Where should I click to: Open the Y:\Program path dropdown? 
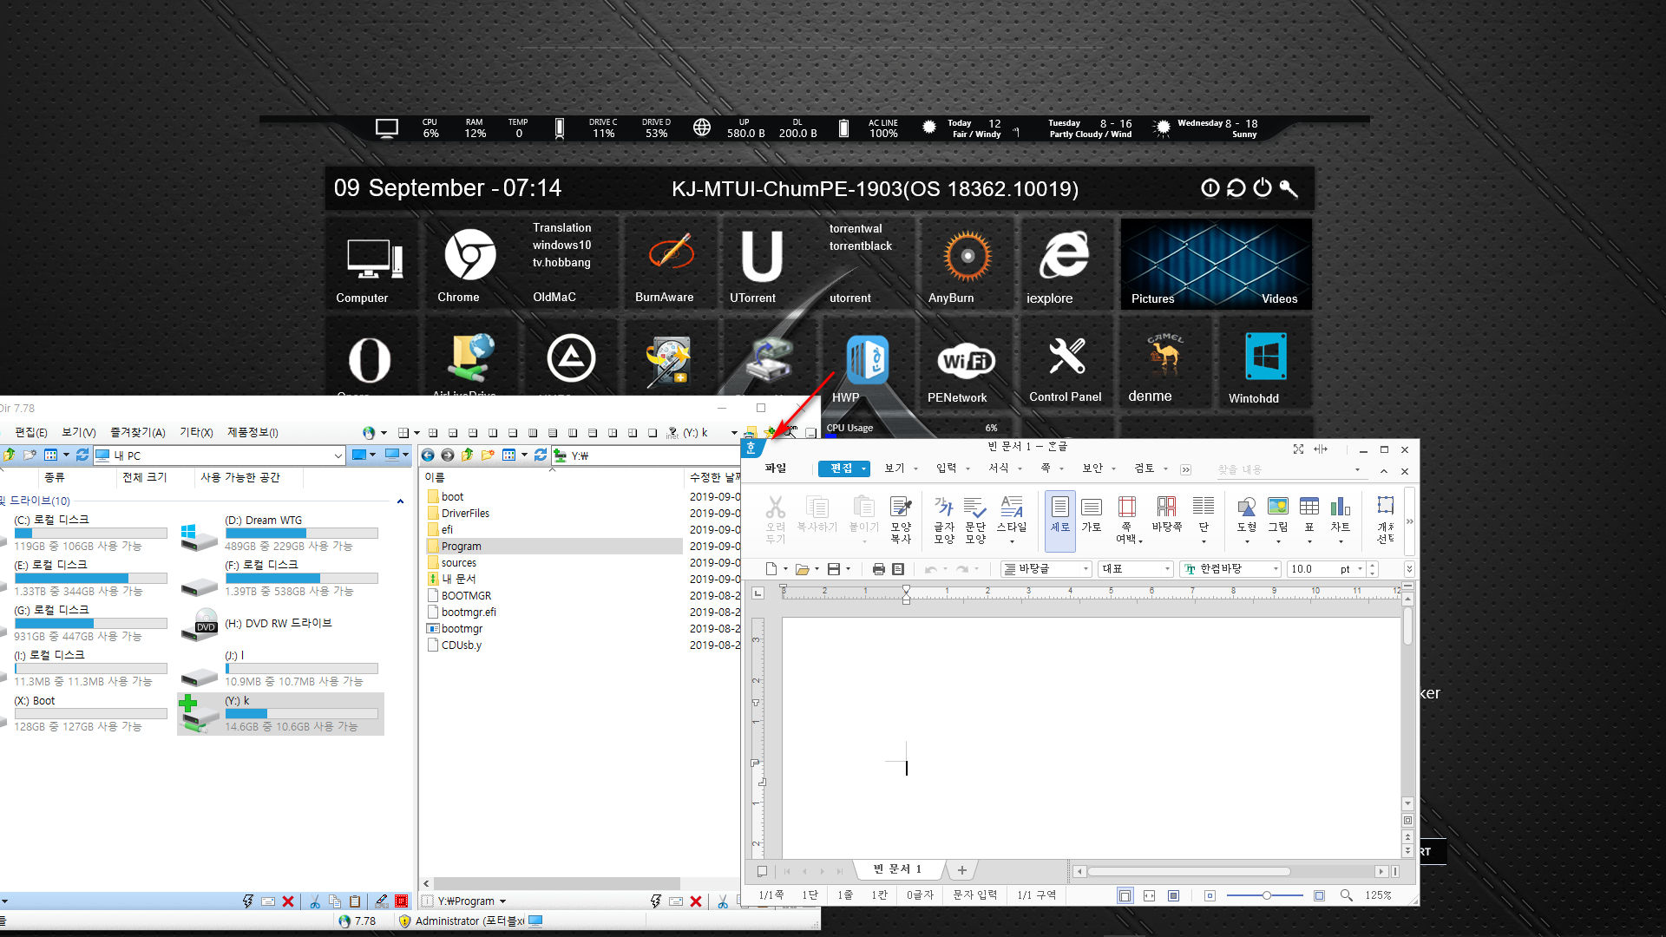point(502,901)
